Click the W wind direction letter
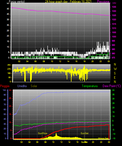Screen dimensions: 122x146 [x=115, y=69]
